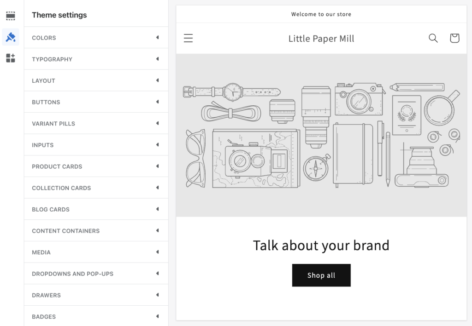Viewport: 472px width, 326px height.
Task: Open the Sections panel icon
Action: point(11,16)
